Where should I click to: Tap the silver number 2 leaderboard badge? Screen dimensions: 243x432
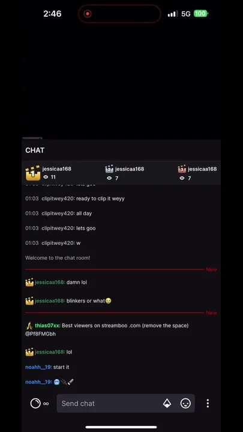(109, 169)
